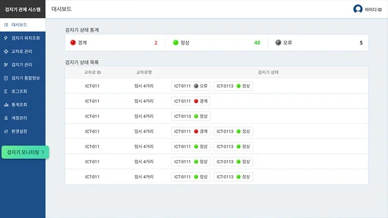Open the 로그조회 sidebar menu
The width and height of the screenshot is (388, 218).
(x=23, y=92)
